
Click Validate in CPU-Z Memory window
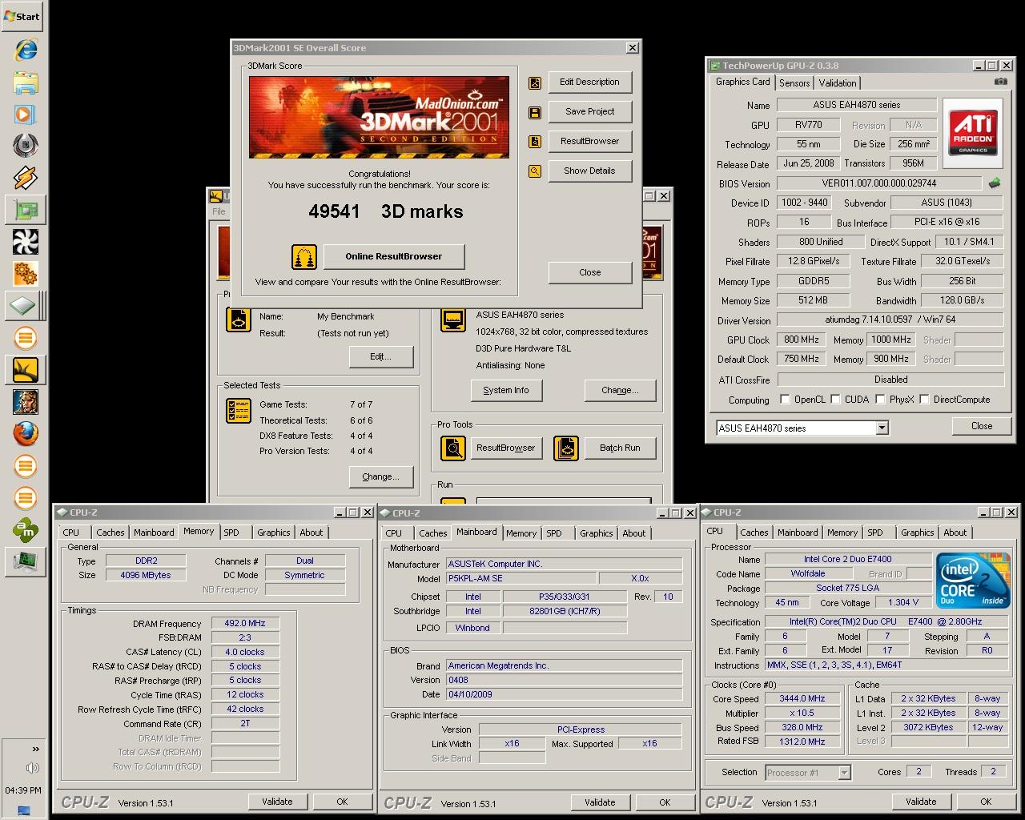point(277,802)
